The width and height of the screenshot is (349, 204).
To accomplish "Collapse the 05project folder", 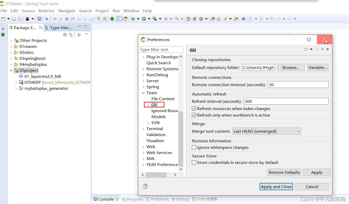I will click(x=11, y=71).
